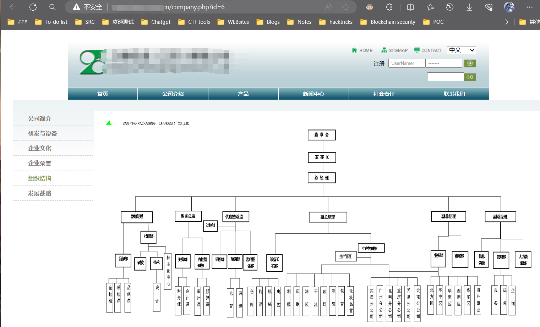Screen dimensions: 540x327
Task: Click the round-face extension icon in toolbar
Action: 370,7
